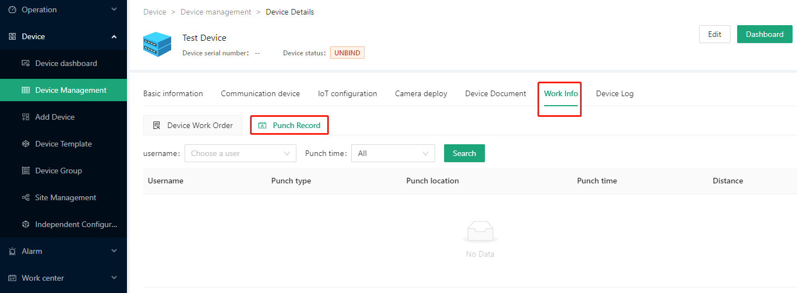
Task: Expand the Operation menu chevron
Action: point(114,10)
